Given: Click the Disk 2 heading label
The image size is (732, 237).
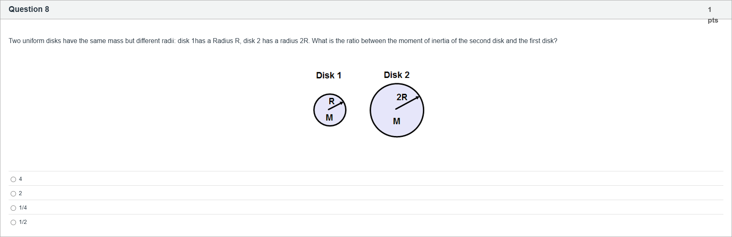Looking at the screenshot, I should click(x=397, y=75).
